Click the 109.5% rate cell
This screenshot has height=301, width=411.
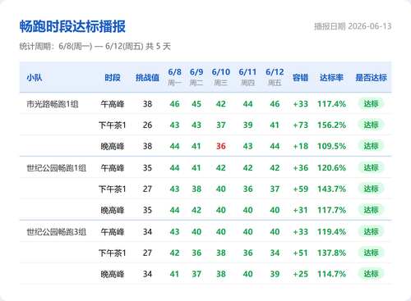point(331,146)
